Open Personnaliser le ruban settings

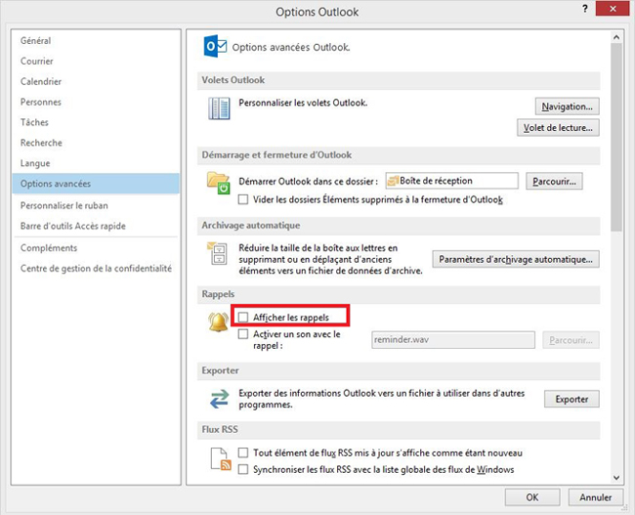coord(96,205)
